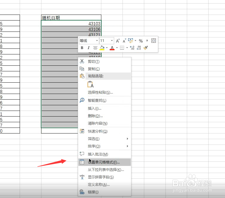Select cell with value 43103
Image resolution: width=225 pixels, height=198 pixels.
coord(71,23)
